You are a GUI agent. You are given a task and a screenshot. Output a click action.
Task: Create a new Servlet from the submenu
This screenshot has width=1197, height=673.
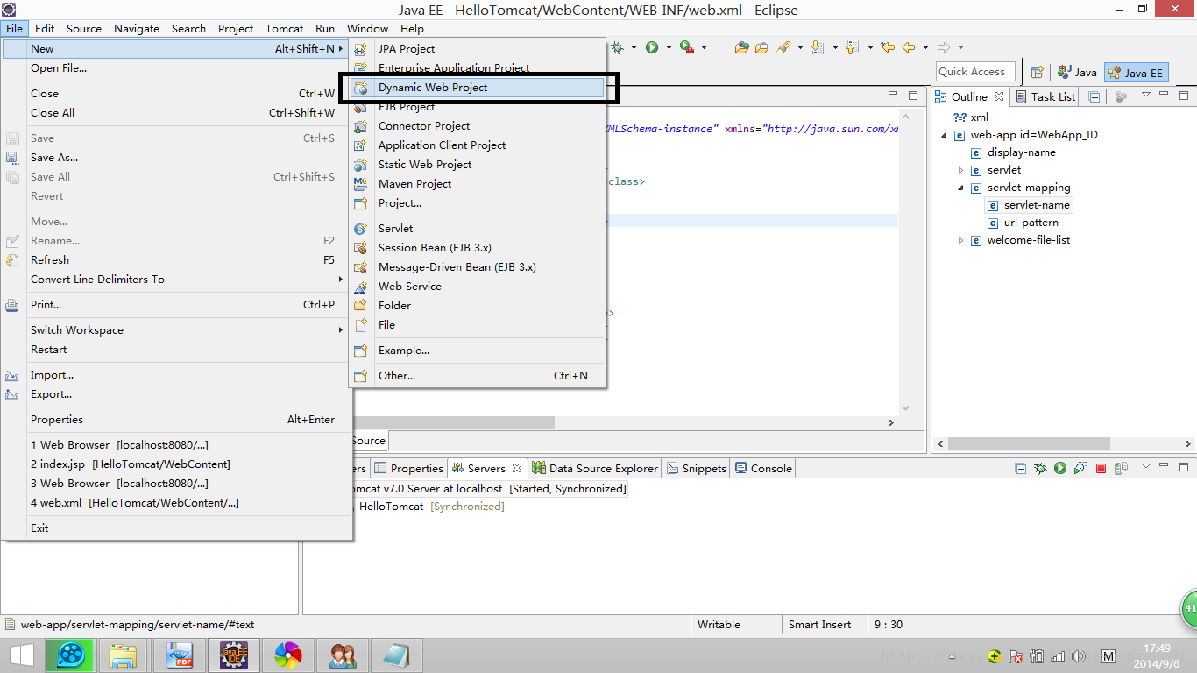[x=478, y=229]
